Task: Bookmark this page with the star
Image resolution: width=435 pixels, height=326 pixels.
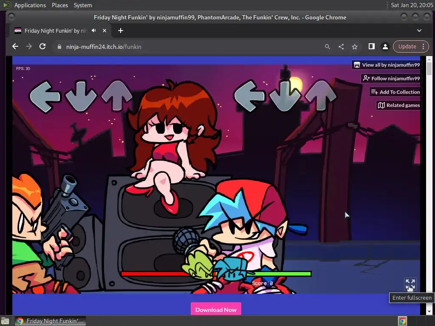Action: tap(355, 47)
